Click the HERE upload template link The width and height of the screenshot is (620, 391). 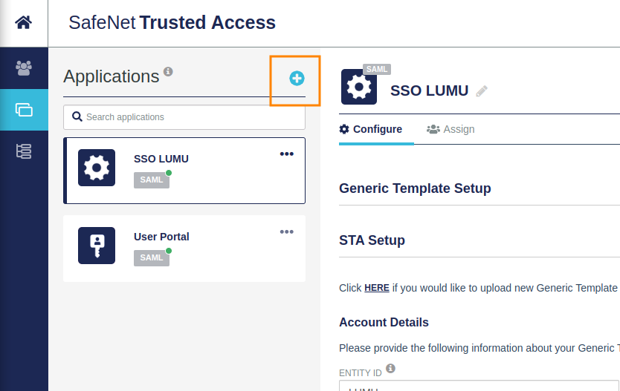click(x=377, y=288)
